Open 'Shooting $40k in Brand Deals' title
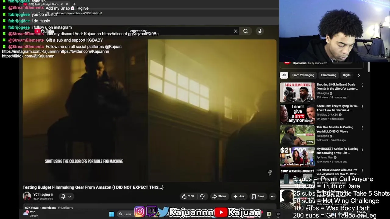390x219 pixels. (337, 87)
